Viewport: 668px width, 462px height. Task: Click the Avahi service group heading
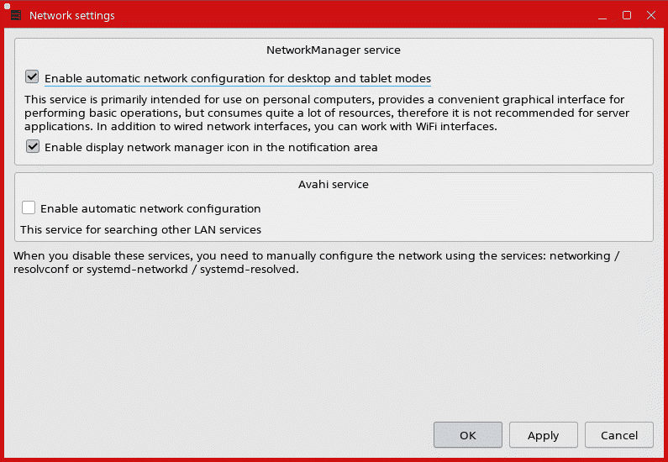coord(334,184)
